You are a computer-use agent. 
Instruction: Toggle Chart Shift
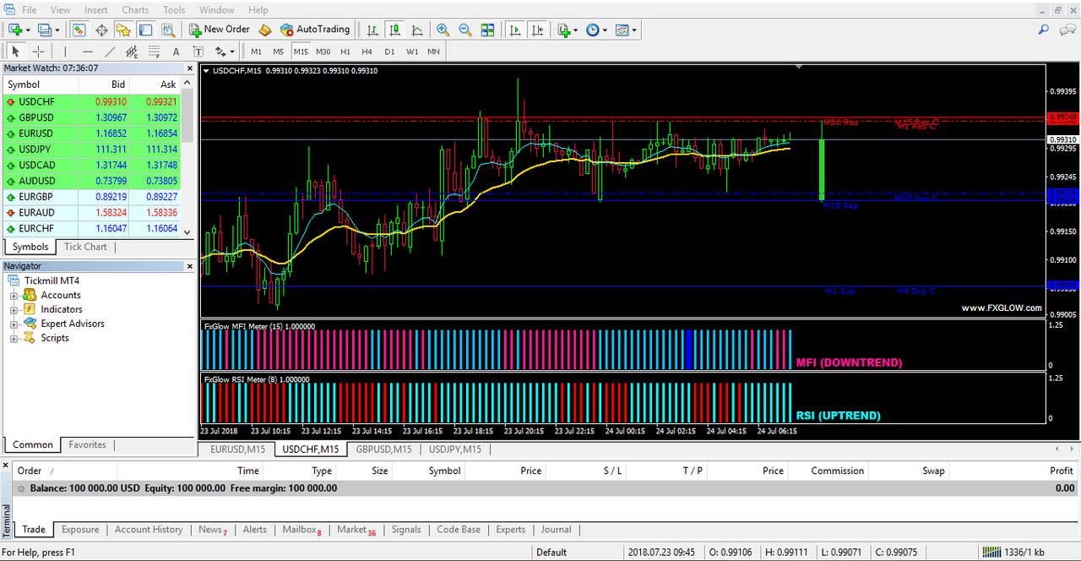tap(537, 30)
